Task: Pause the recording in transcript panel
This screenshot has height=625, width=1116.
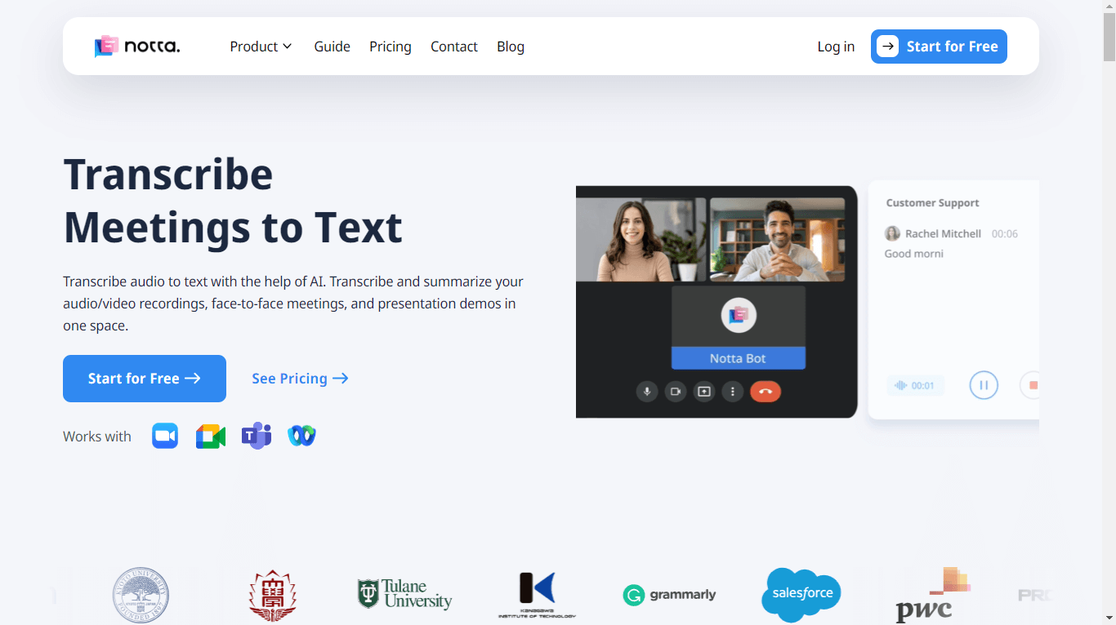Action: 984,385
